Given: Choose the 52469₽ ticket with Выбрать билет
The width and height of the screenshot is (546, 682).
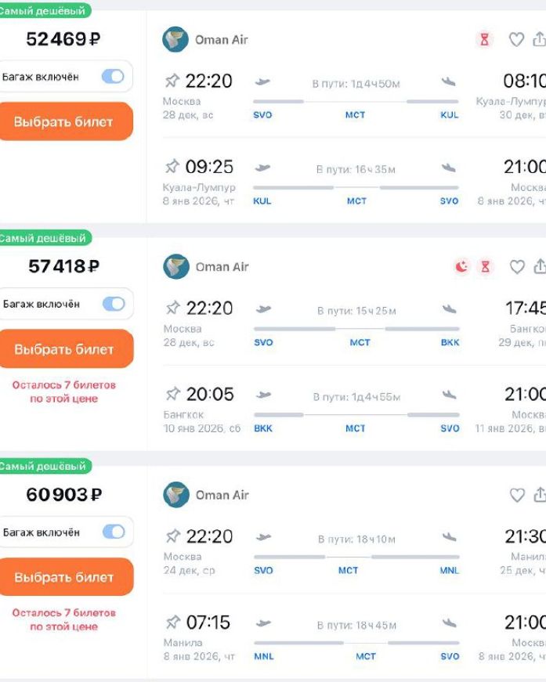Looking at the screenshot, I should [64, 121].
